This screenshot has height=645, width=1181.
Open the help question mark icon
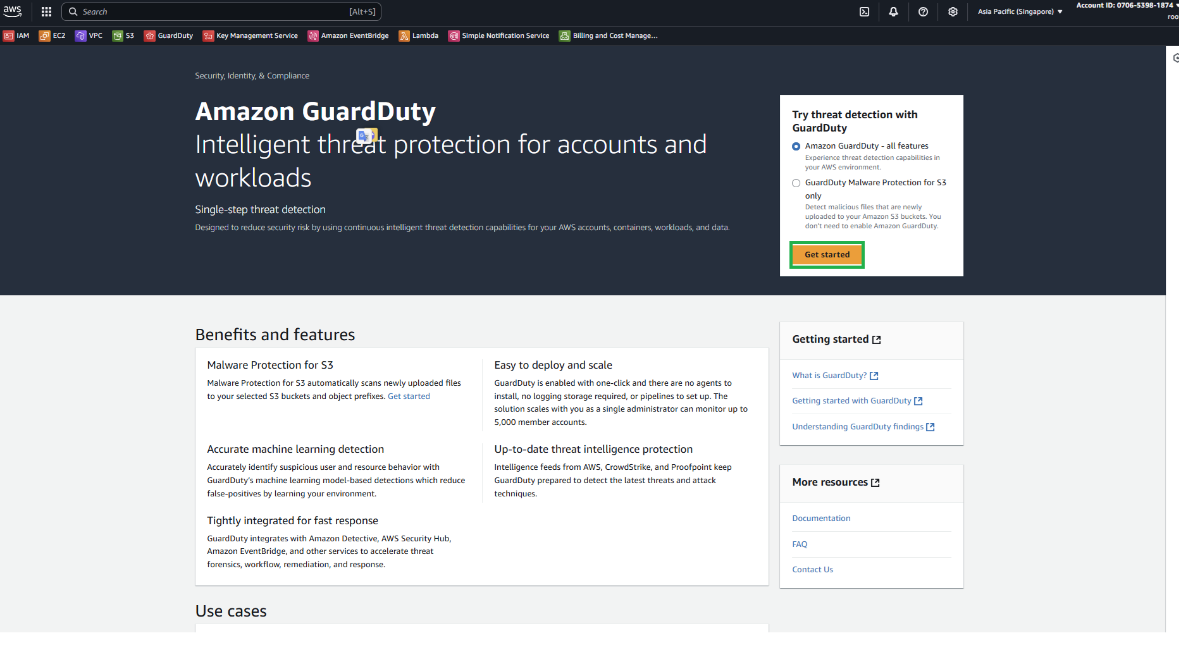pyautogui.click(x=923, y=11)
